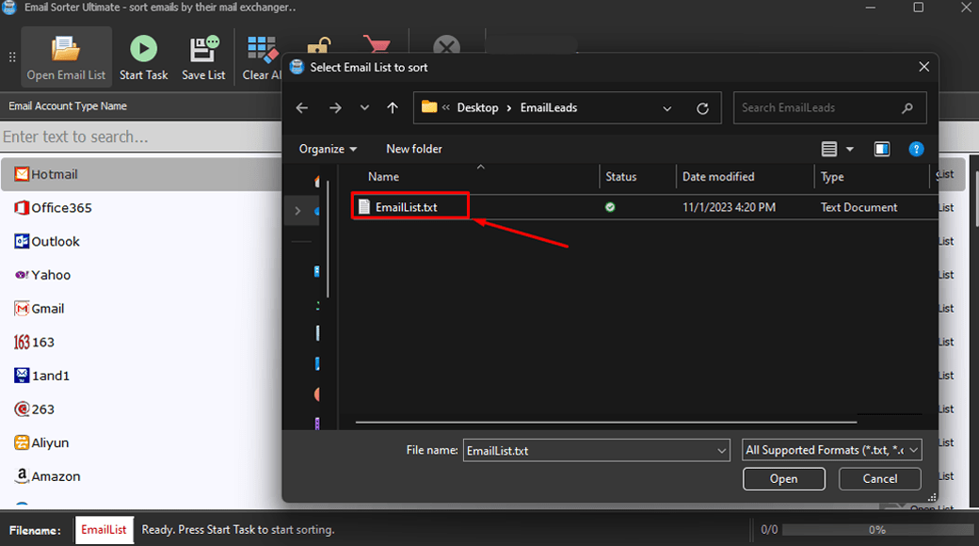Open the File name dropdown arrow
This screenshot has height=546, width=979.
721,450
